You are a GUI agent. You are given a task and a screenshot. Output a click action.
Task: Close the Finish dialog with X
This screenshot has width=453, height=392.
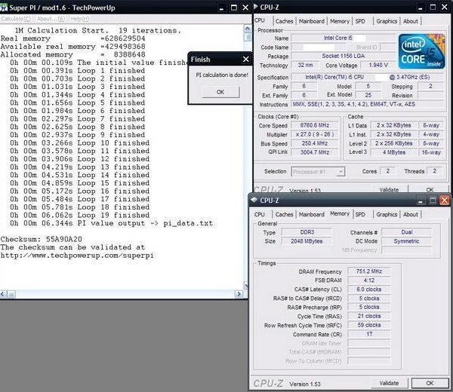246,59
